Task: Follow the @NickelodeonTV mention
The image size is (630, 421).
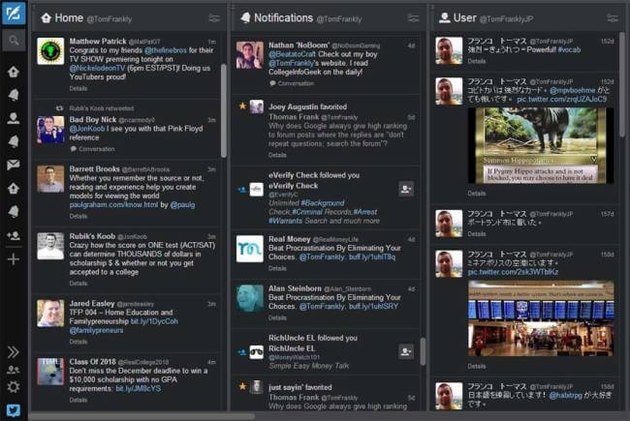Action: 97,68
